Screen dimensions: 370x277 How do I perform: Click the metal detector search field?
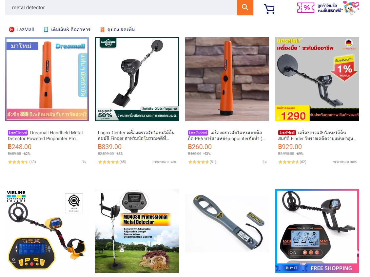pos(121,8)
